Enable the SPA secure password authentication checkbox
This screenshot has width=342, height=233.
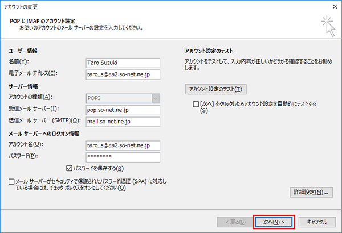pos(13,181)
